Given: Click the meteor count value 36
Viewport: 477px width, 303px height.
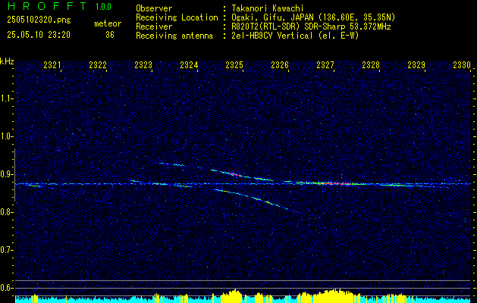Looking at the screenshot, I should pos(110,35).
